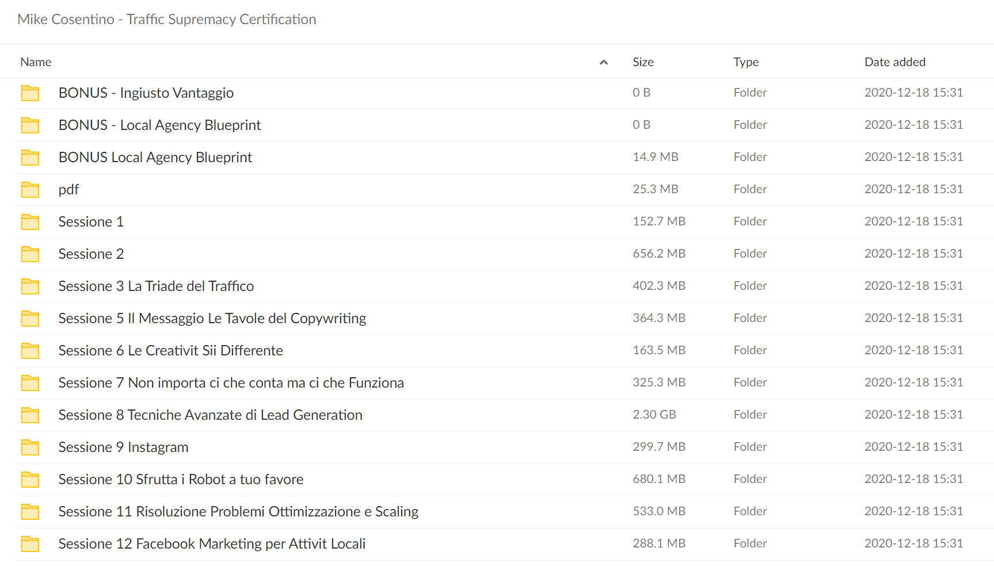This screenshot has width=994, height=586.
Task: Open Sessione 6 Le Creativit Sii Differente
Action: coord(171,351)
